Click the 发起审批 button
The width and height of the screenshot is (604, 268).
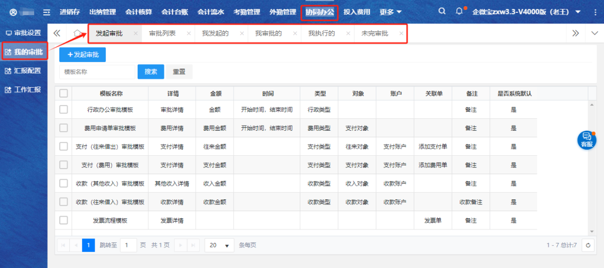click(82, 55)
